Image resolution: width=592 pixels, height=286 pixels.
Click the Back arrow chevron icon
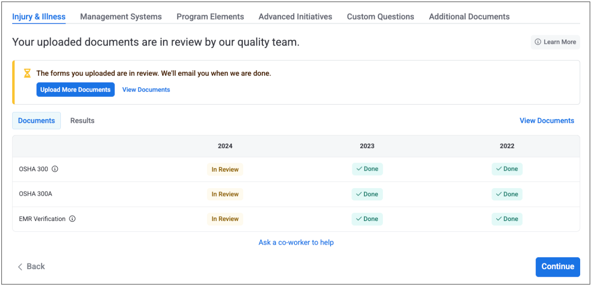[20, 267]
